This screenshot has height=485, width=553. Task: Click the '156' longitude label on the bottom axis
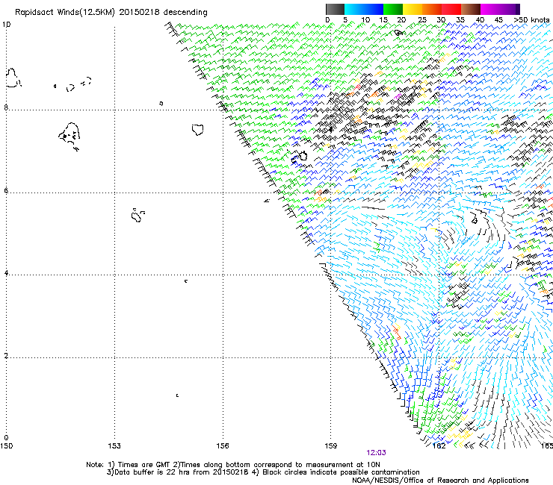(223, 446)
